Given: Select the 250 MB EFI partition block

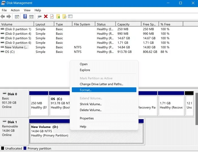Looking at the screenshot, I should 39,104.
